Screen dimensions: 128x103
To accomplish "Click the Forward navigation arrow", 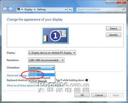I will point(10,9).
